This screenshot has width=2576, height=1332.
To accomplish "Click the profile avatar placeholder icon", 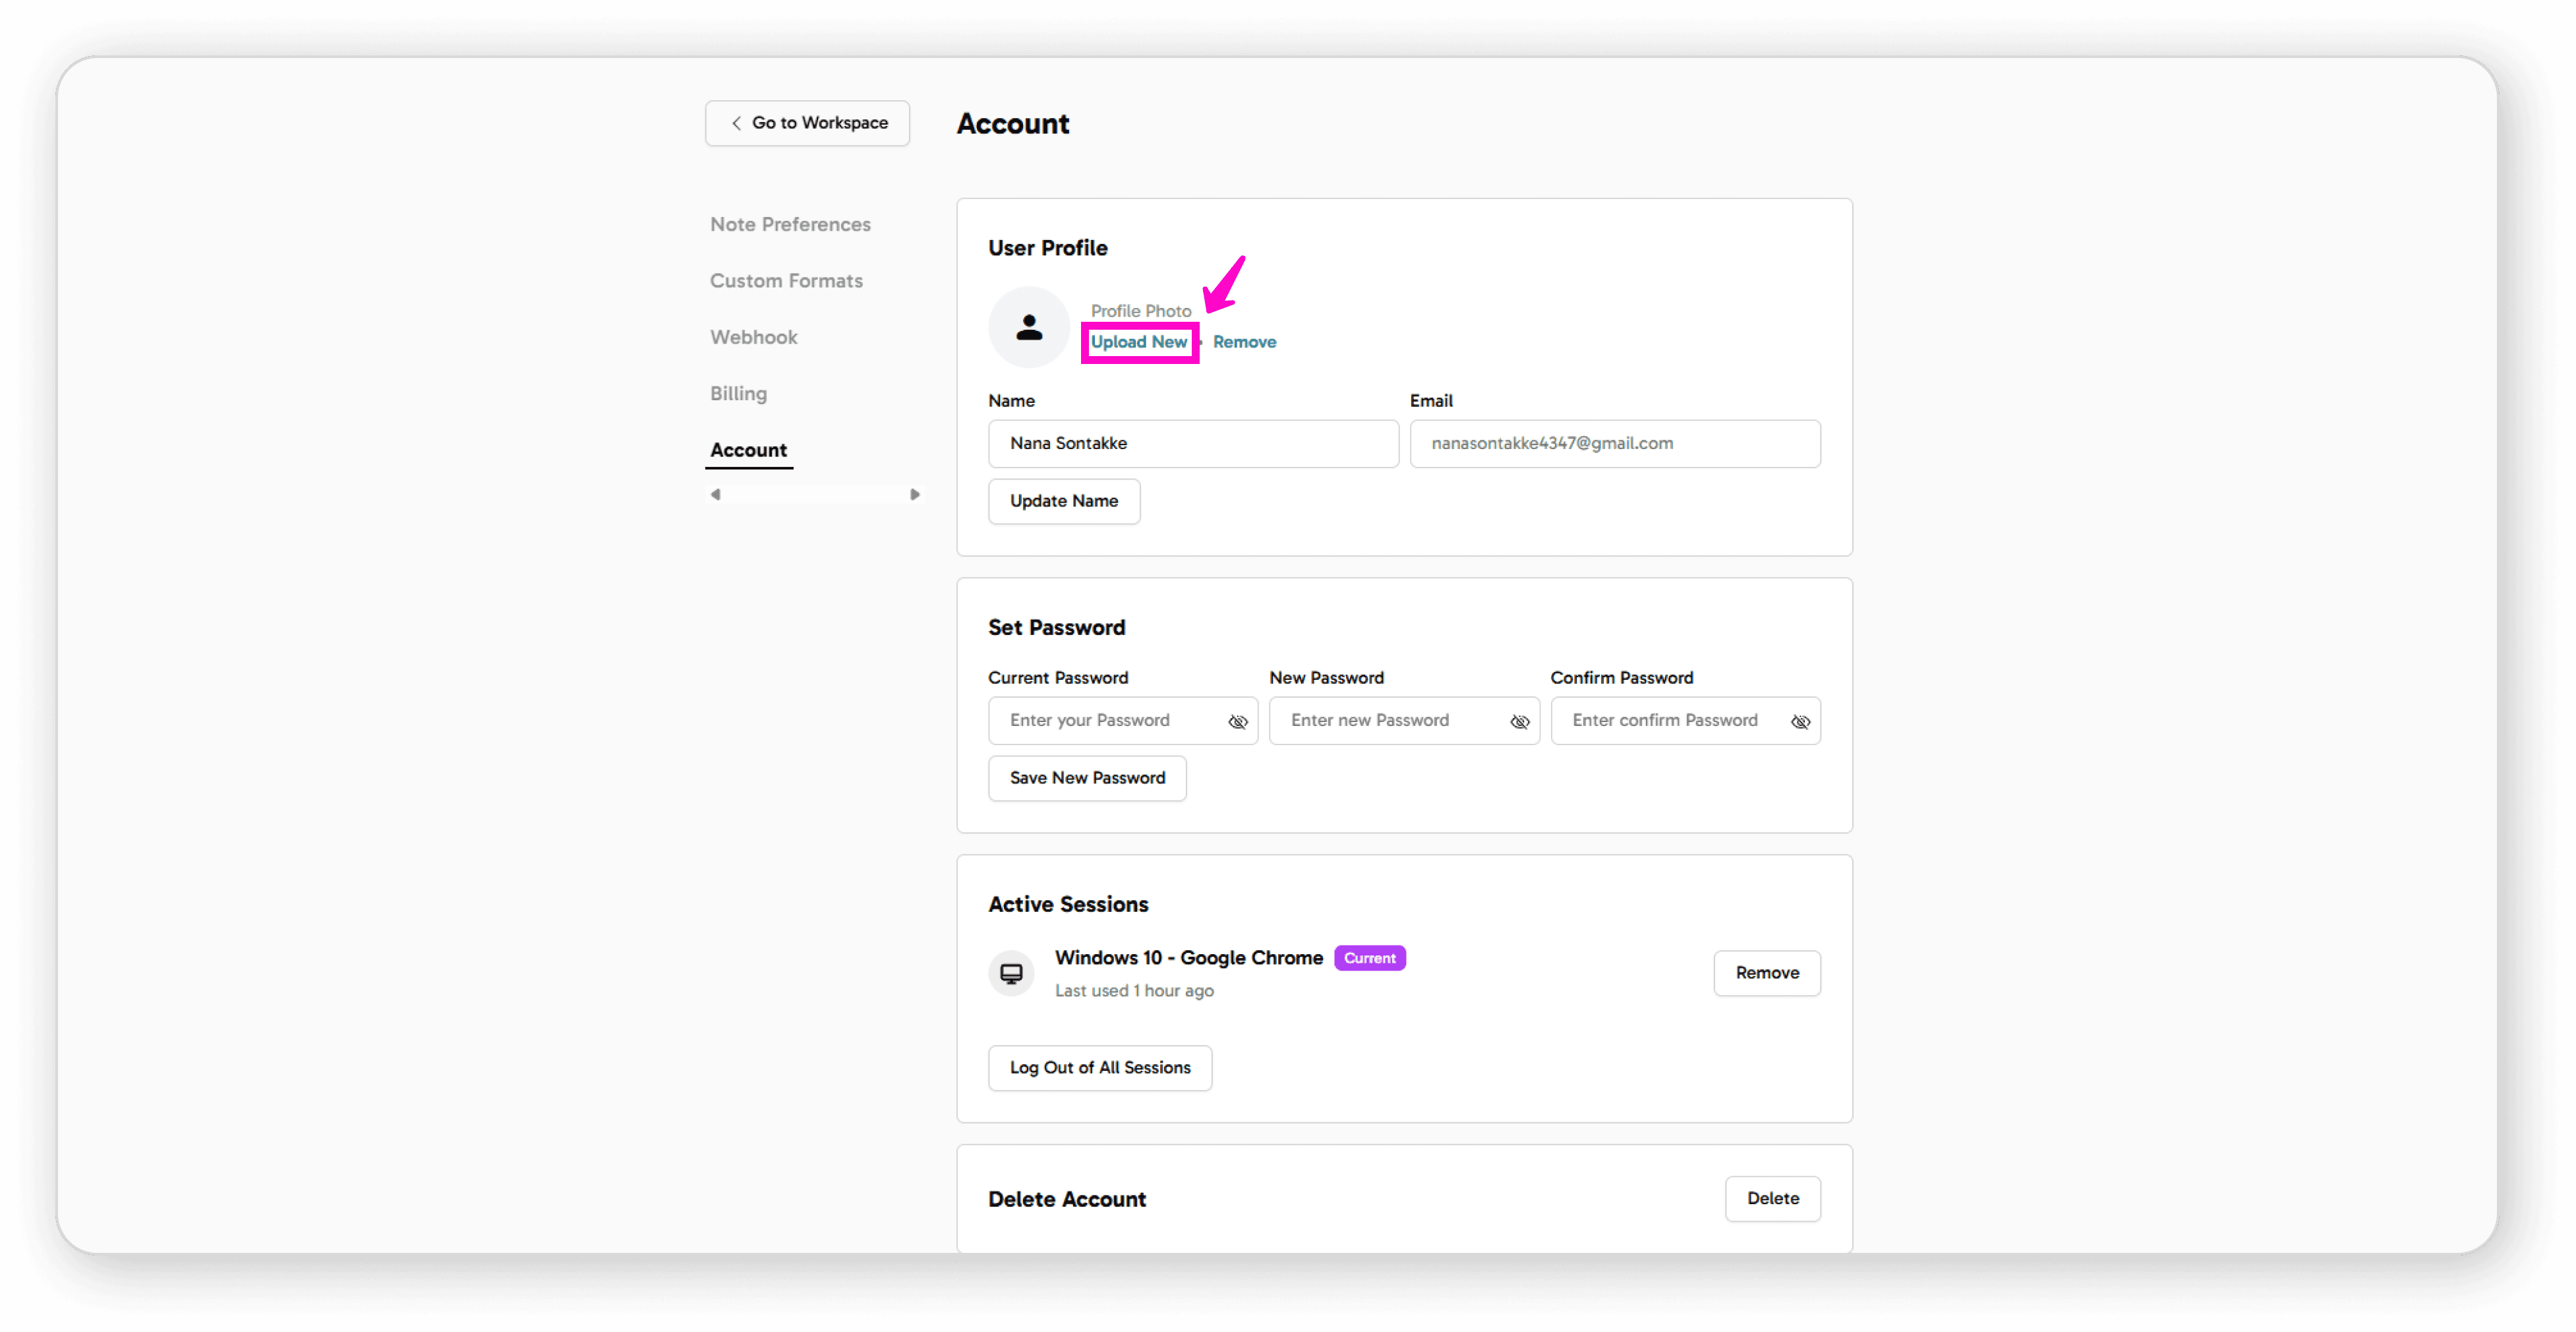I will coord(1029,327).
